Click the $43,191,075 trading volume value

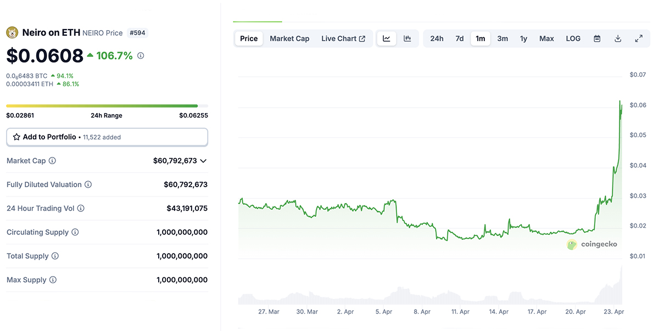coord(187,209)
